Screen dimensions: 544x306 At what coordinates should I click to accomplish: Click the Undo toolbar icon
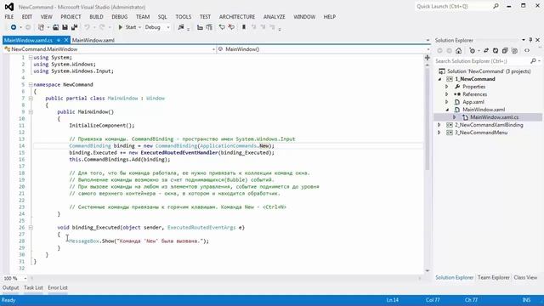(x=87, y=27)
